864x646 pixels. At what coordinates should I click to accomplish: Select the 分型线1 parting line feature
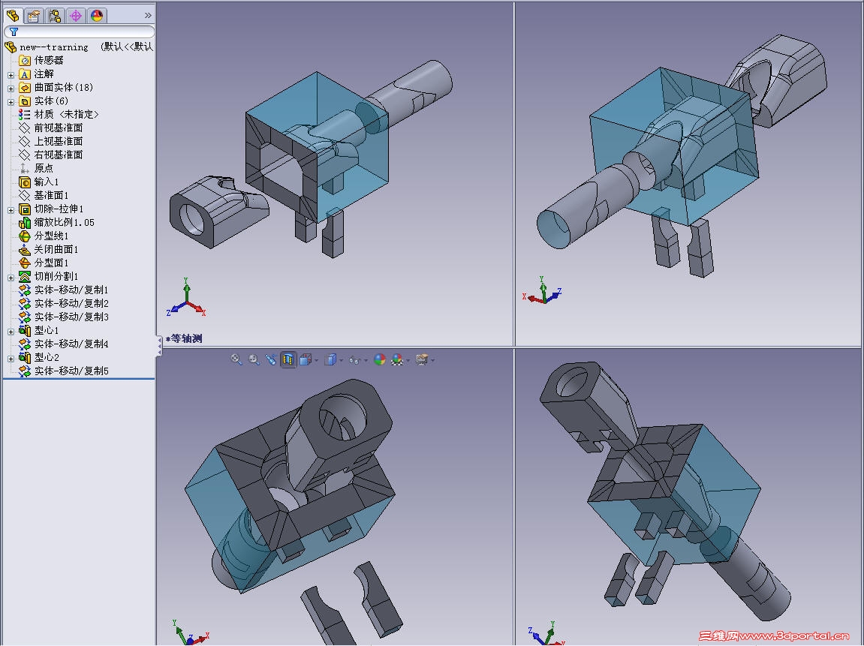tap(51, 236)
